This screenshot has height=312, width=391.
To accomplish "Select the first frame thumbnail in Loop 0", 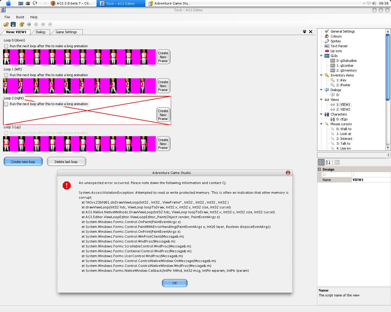I will (x=6, y=57).
